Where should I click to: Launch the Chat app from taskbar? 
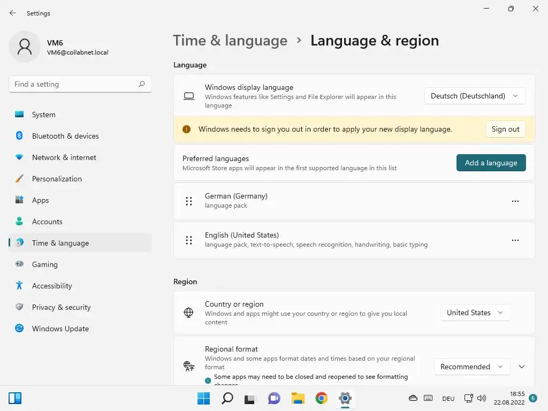[274, 398]
